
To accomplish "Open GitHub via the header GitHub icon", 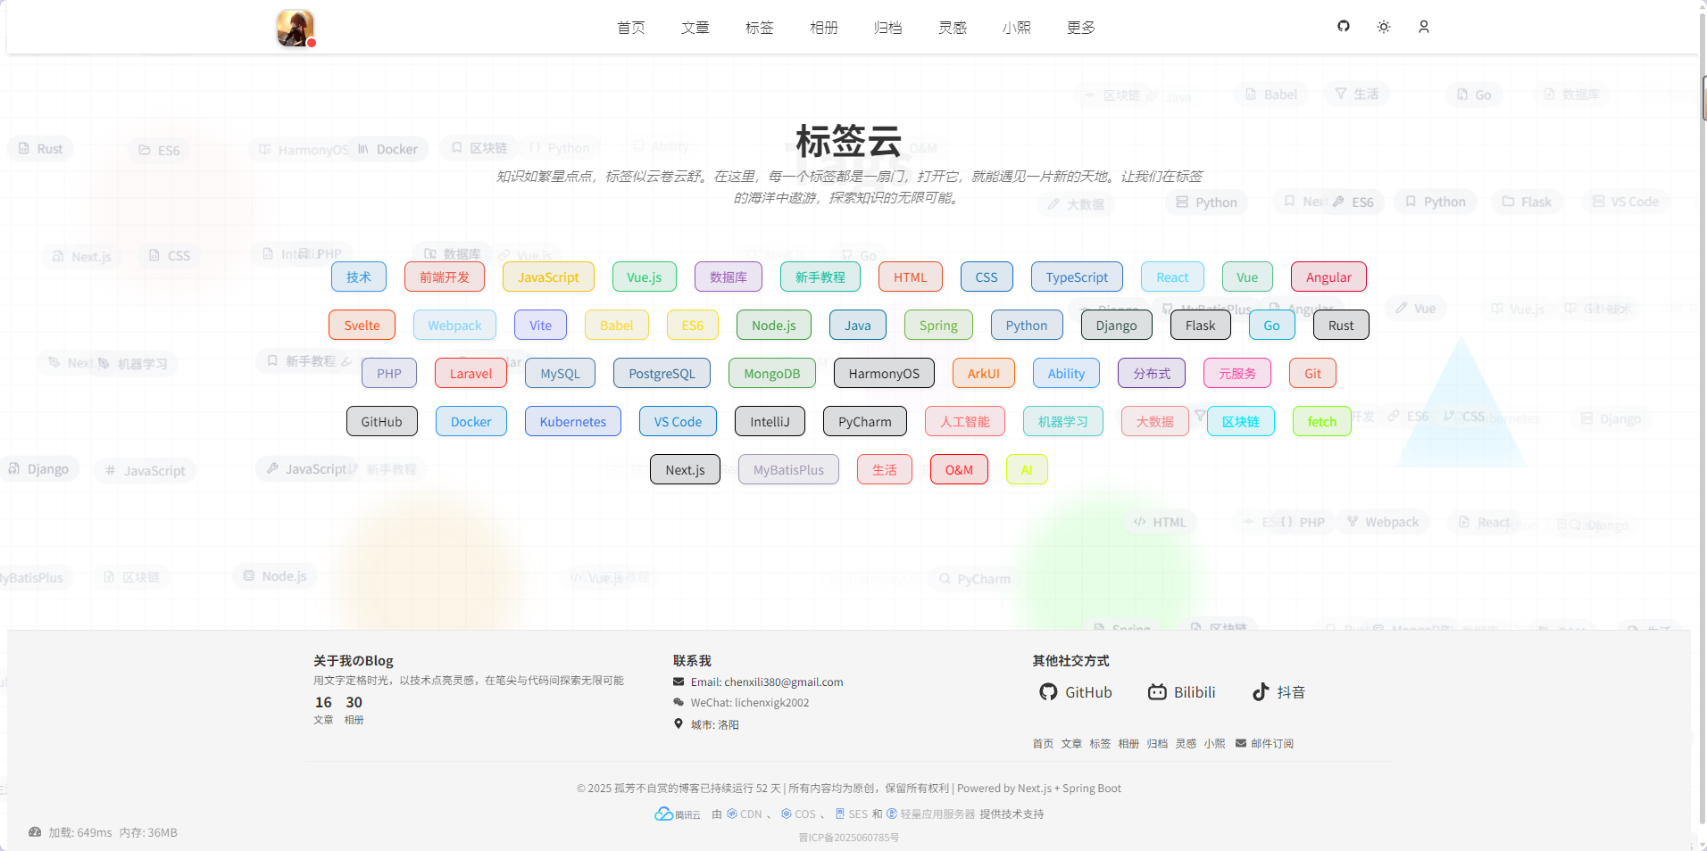I will pyautogui.click(x=1343, y=27).
